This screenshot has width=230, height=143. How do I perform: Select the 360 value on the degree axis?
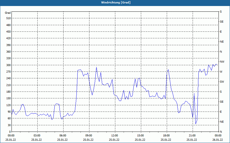click(x=9, y=52)
